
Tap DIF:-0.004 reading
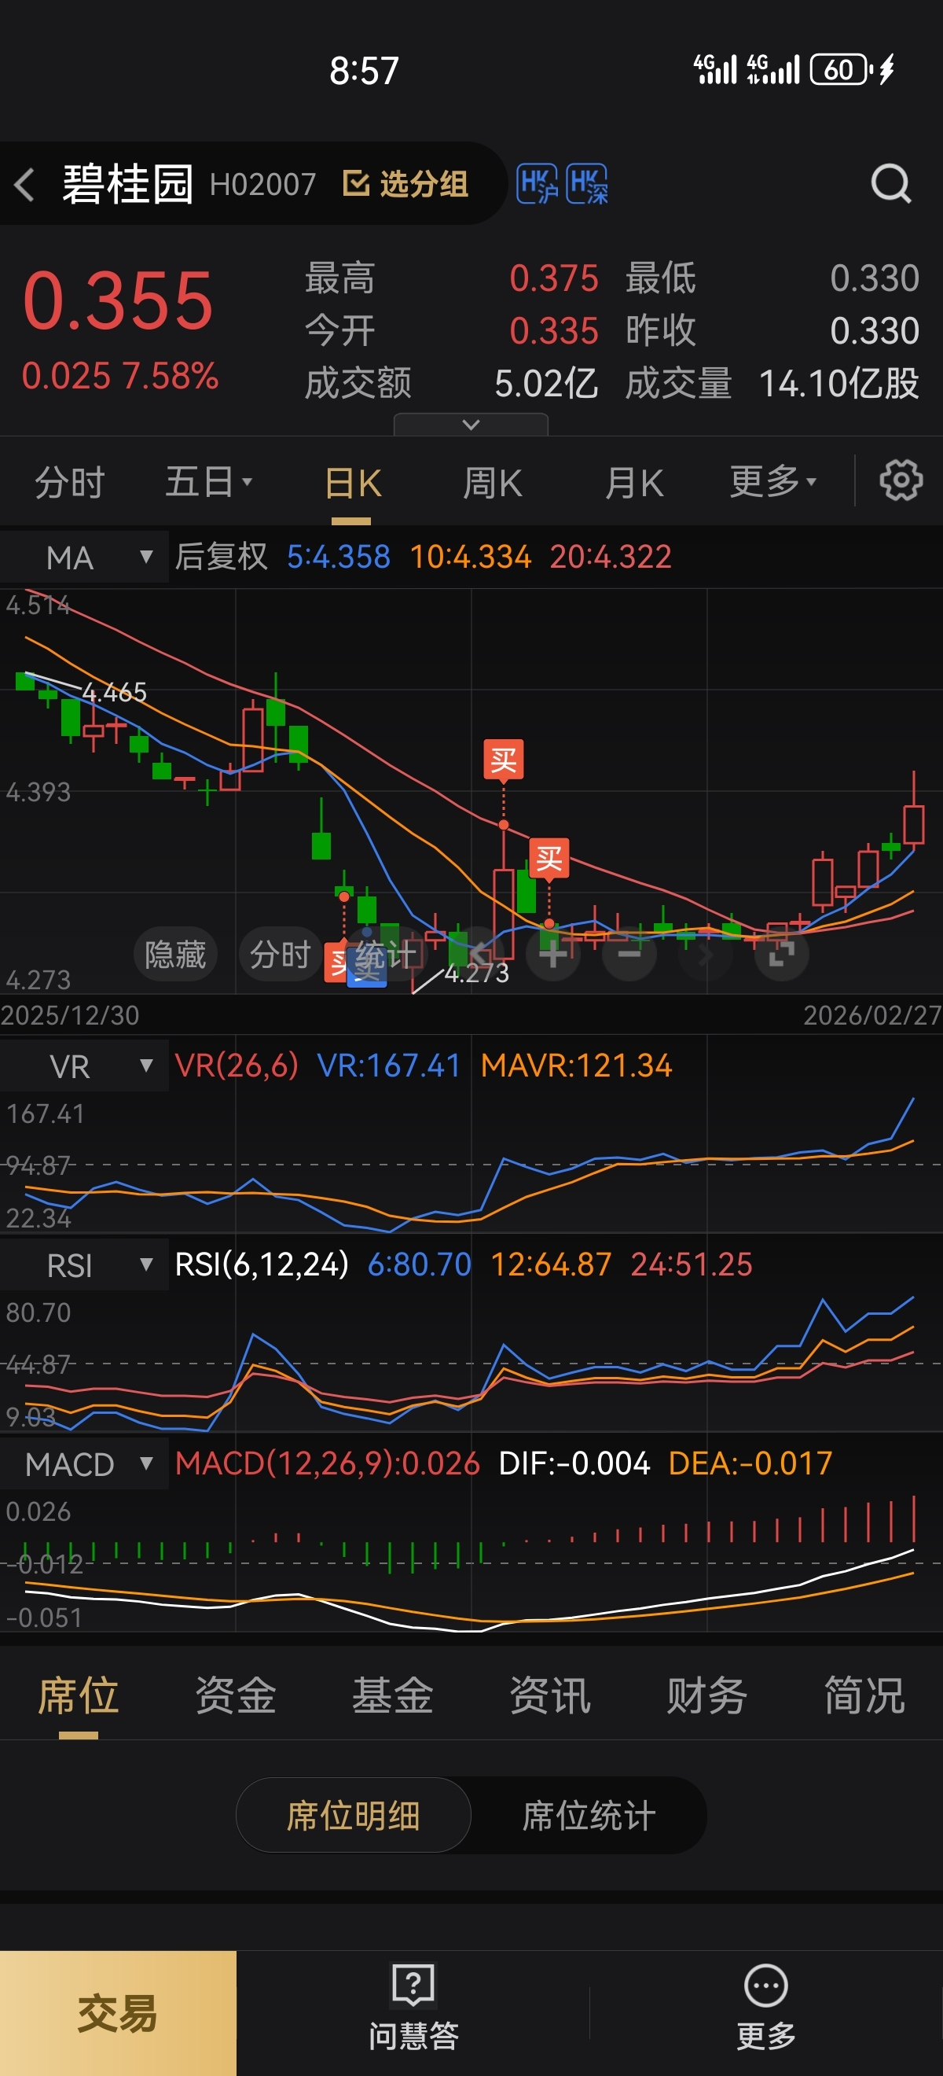pos(574,1463)
